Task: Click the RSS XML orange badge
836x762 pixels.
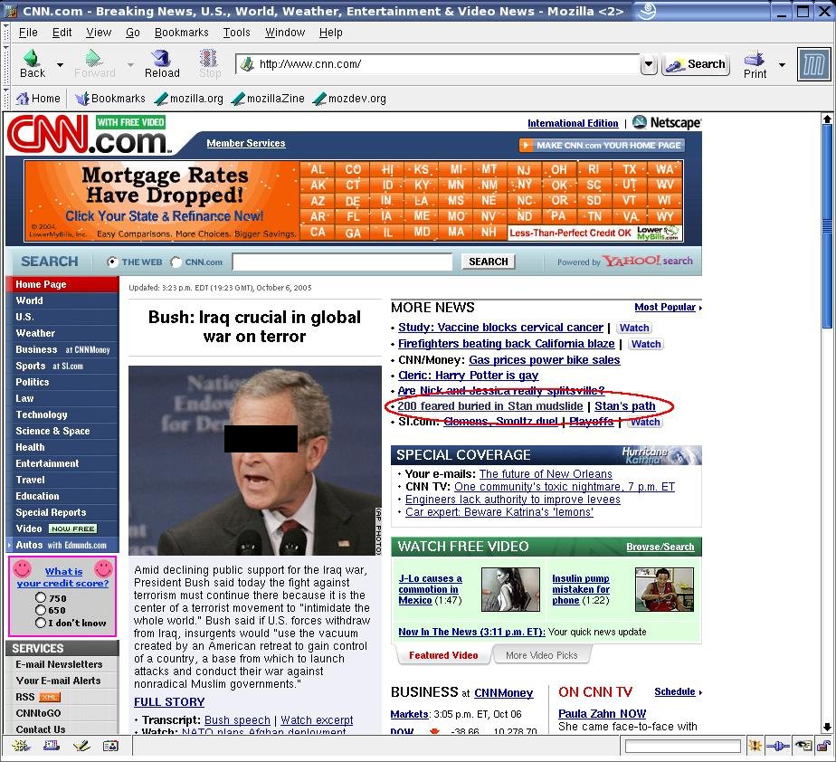Action: [50, 697]
